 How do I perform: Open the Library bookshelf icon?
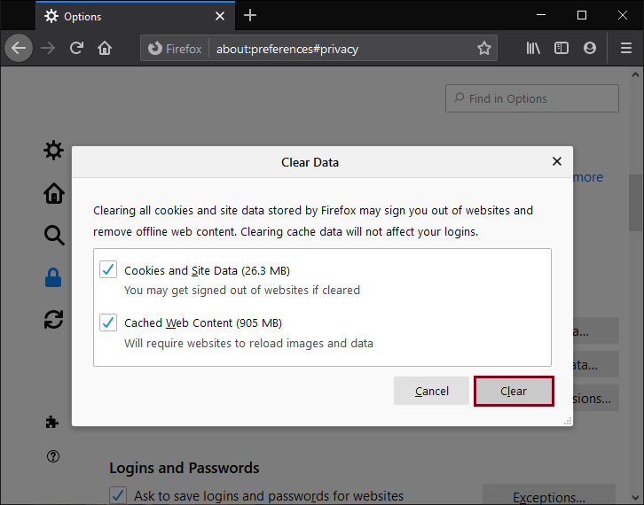click(533, 48)
